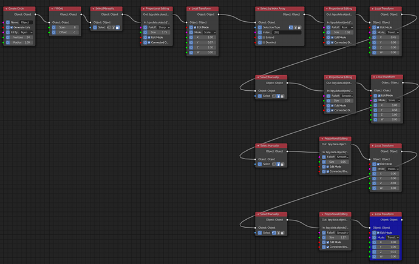Click socket icon beside Extend checkbox

260,38
